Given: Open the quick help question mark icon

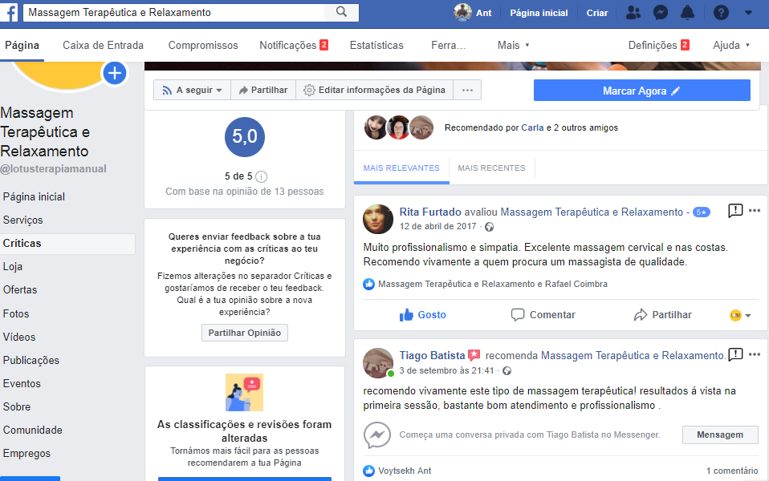Looking at the screenshot, I should (721, 13).
